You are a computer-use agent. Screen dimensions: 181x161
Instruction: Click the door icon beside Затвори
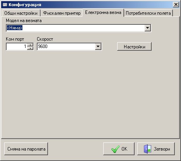click(147, 149)
